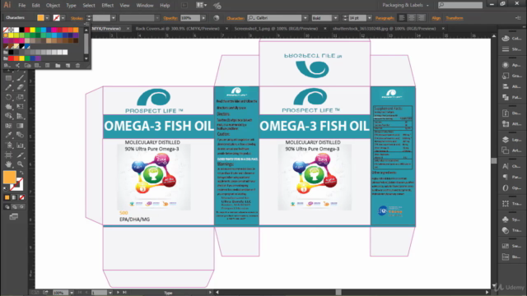Switch to Back Covers.ai tab
Screen dimensions: 527x296
177,29
